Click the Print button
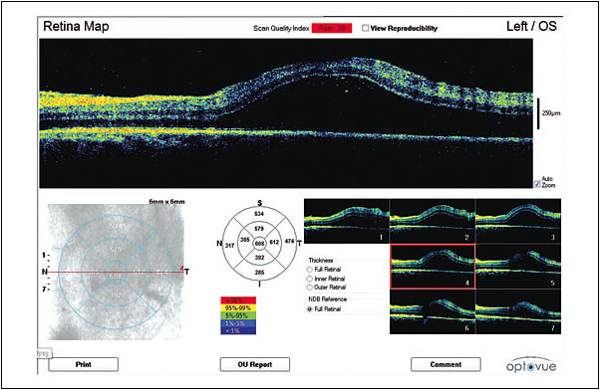 click(83, 364)
